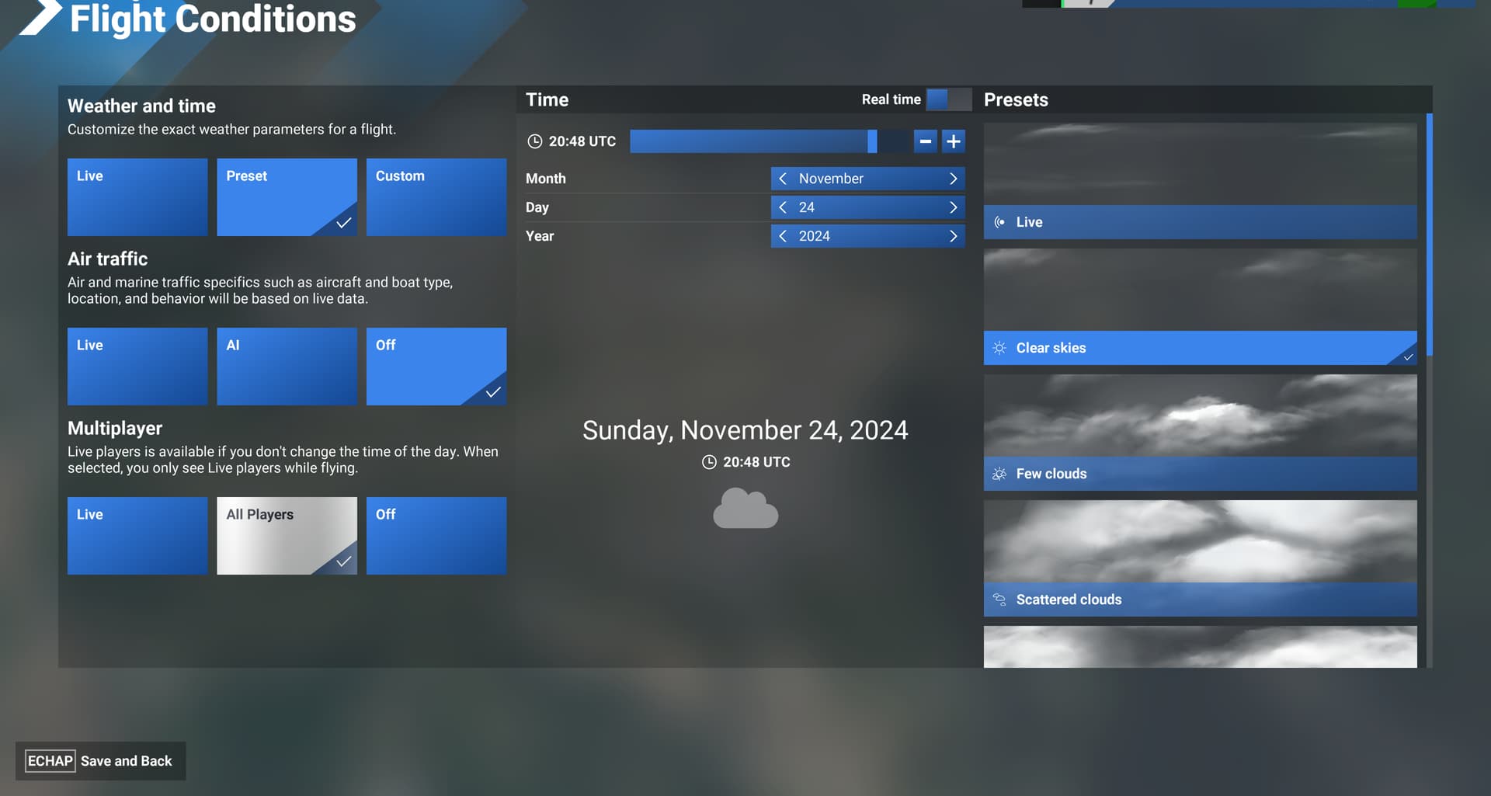The width and height of the screenshot is (1491, 796).
Task: Select AI for Air traffic
Action: tap(287, 366)
